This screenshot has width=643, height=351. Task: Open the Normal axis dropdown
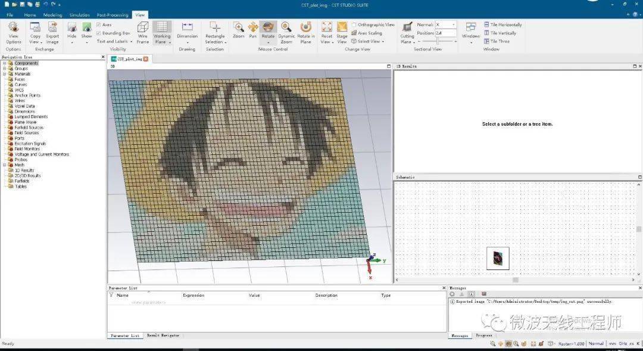453,25
